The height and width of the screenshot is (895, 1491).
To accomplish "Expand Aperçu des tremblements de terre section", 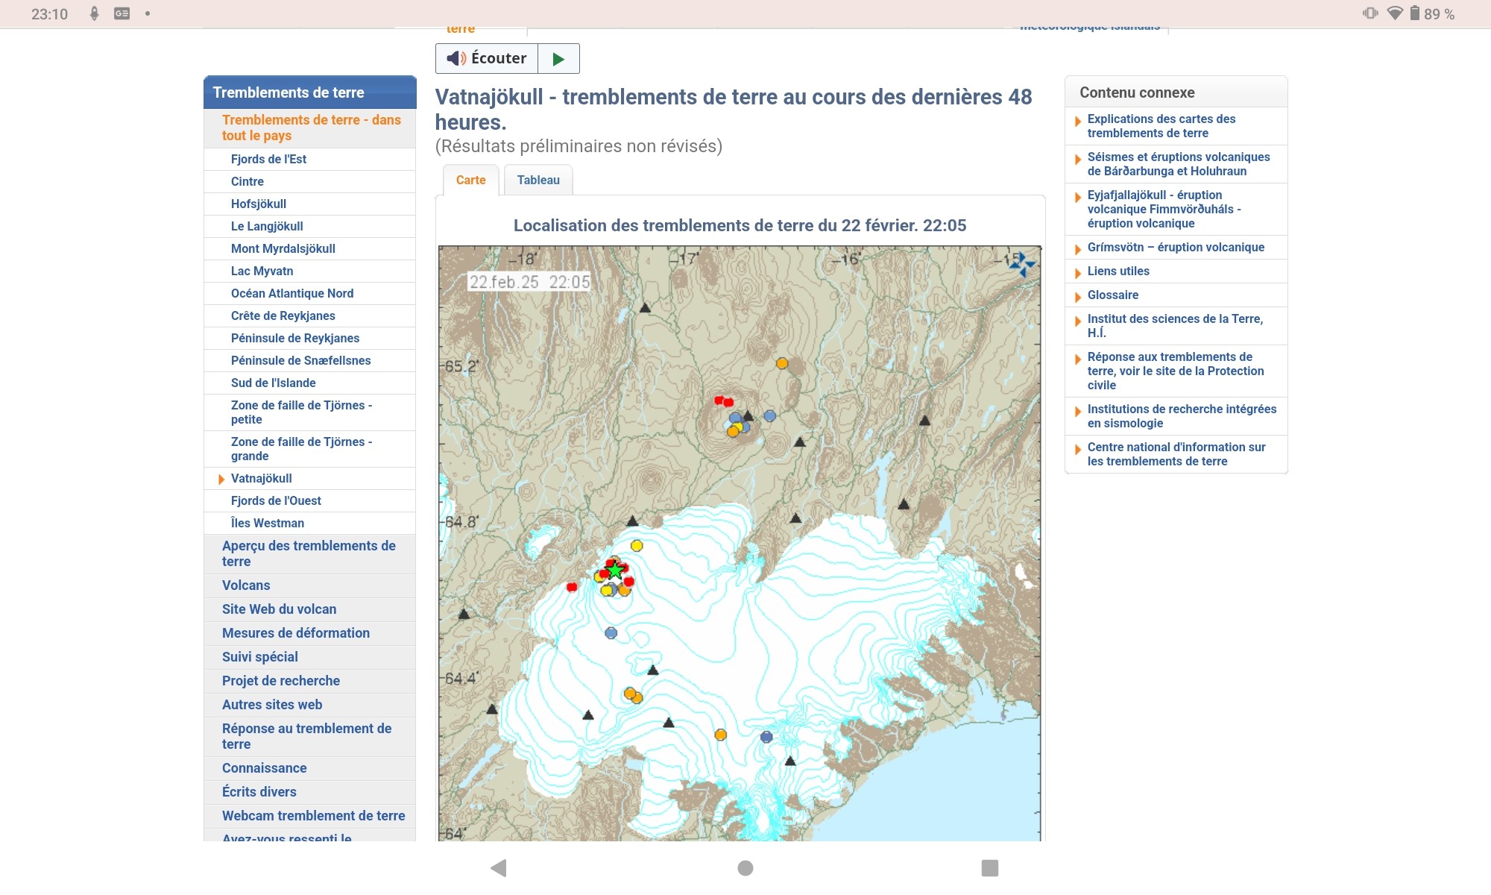I will click(309, 553).
